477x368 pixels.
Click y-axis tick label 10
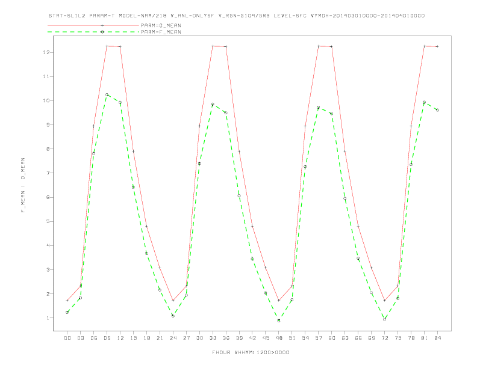point(46,101)
